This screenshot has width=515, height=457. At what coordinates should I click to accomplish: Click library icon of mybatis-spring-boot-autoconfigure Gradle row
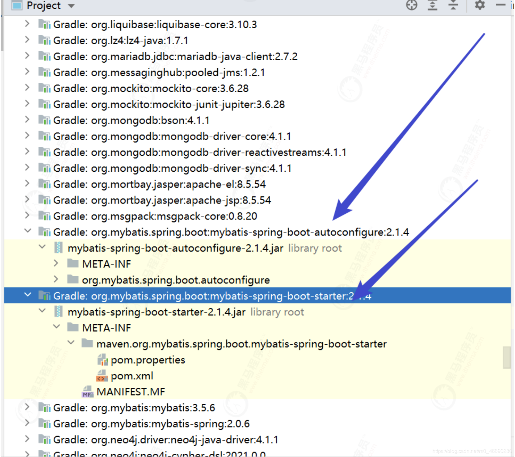(44, 232)
